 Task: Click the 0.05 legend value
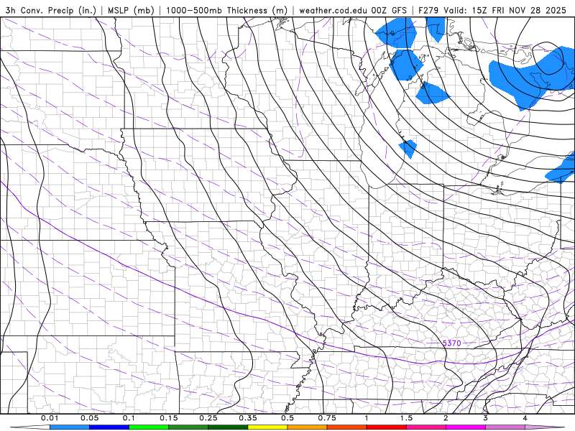coord(89,418)
